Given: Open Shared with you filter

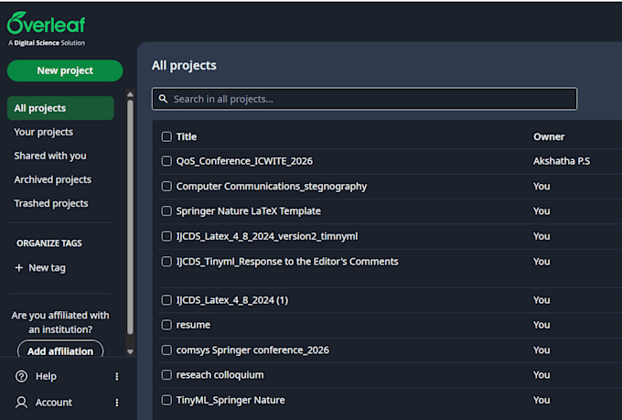Looking at the screenshot, I should [x=50, y=156].
